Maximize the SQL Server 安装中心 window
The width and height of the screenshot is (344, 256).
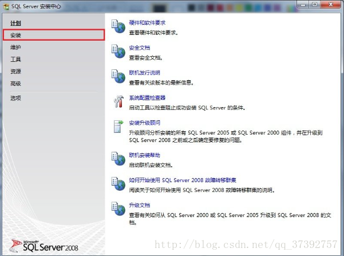315,5
